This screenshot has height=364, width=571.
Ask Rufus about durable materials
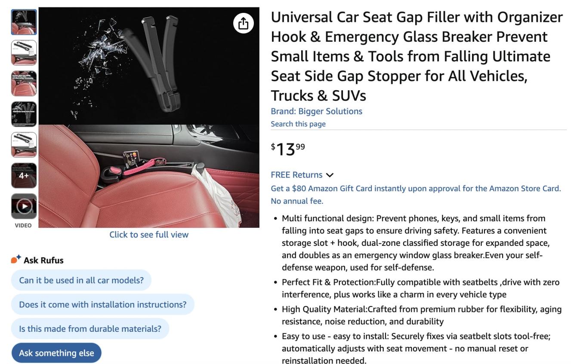[x=90, y=329]
